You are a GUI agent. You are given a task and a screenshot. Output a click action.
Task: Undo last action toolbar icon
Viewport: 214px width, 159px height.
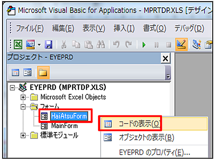(116, 45)
